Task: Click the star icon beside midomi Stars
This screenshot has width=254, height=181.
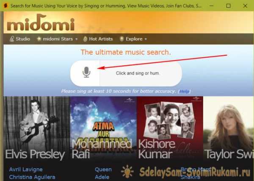Action: click(39, 39)
